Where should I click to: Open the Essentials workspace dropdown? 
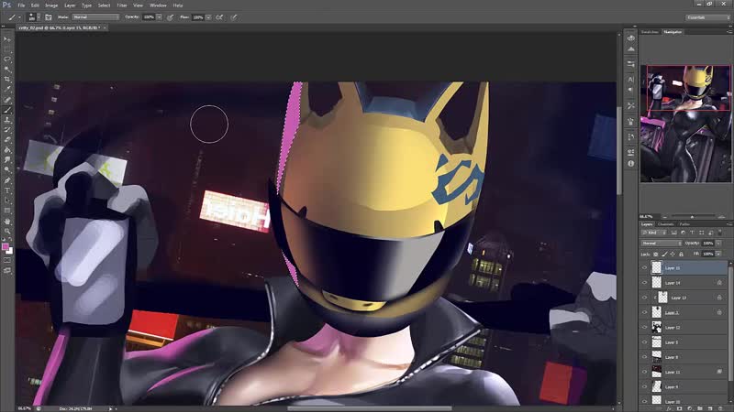tap(707, 17)
